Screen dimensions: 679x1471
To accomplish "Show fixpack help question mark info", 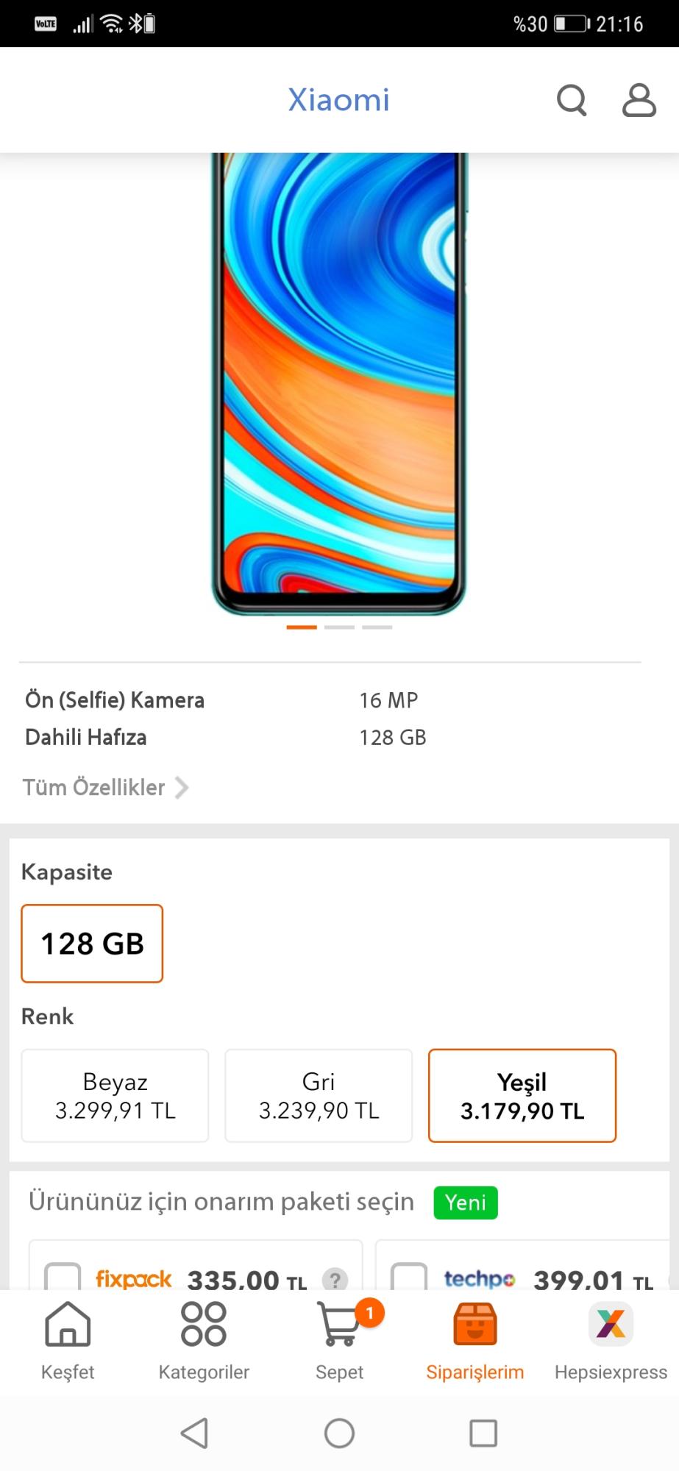I will point(335,1280).
